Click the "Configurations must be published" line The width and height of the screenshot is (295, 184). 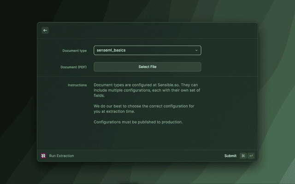[x=138, y=122]
